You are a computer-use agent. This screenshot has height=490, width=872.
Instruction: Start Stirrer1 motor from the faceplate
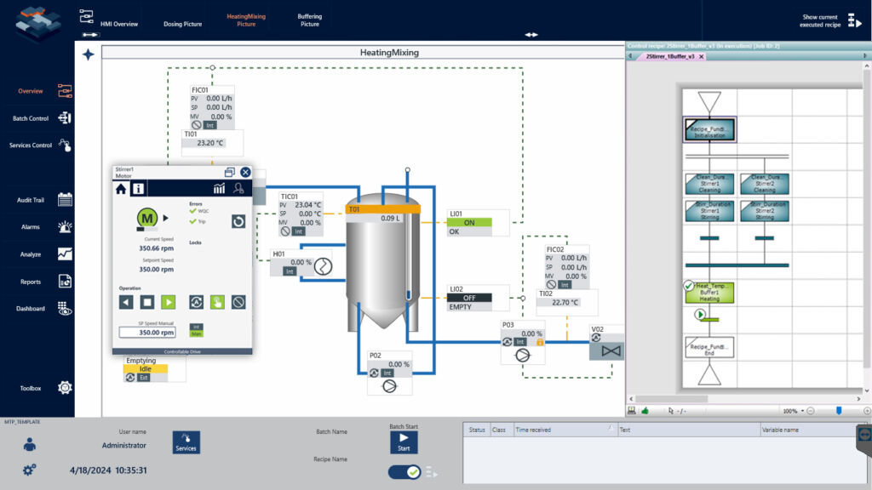click(x=168, y=301)
